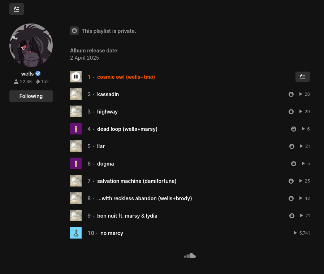This screenshot has height=274, width=324.
Task: Click the followers count 22.4K
Action: (x=23, y=82)
